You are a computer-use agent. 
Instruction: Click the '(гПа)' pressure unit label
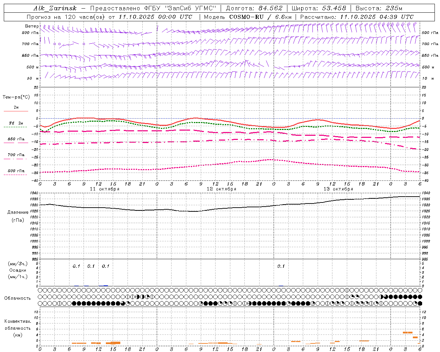tap(18, 220)
